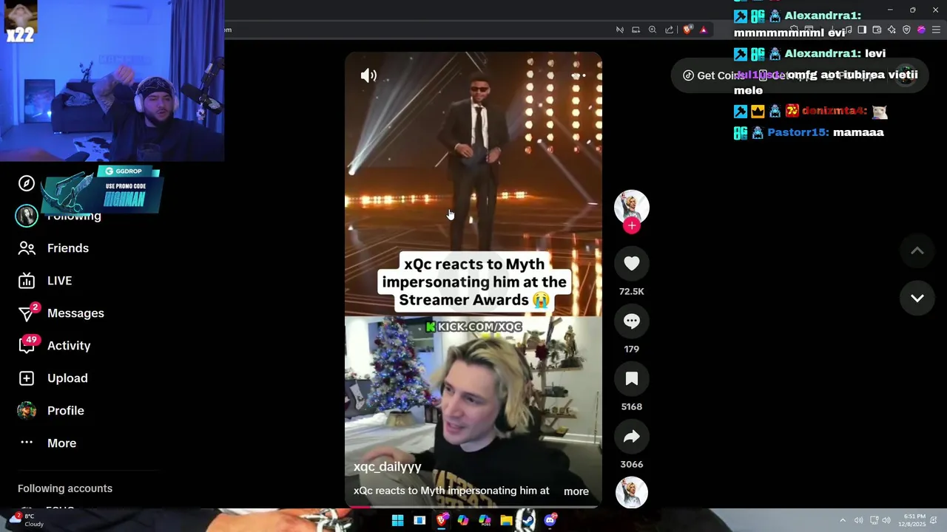Expand the caption by clicking "more"
Screen dimensions: 947x532
pyautogui.click(x=576, y=491)
